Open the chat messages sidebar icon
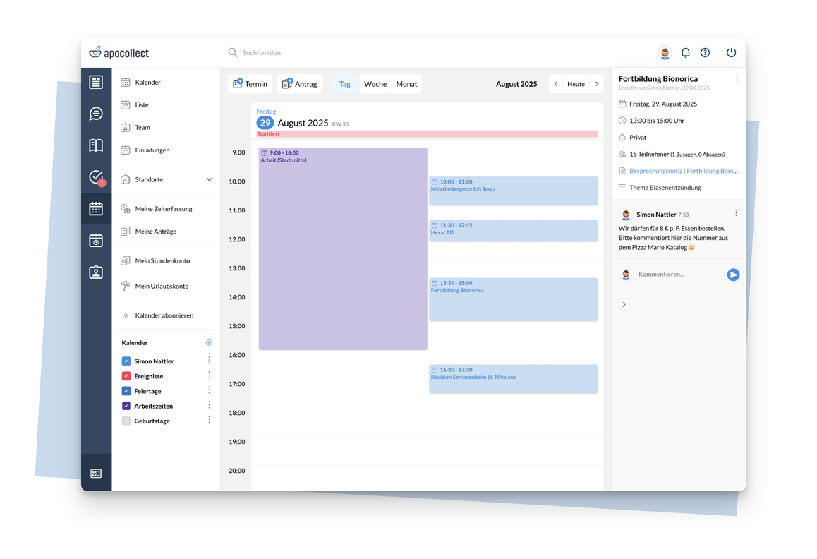The image size is (817, 559). pyautogui.click(x=96, y=114)
